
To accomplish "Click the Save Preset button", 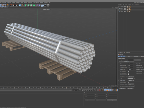I will tap(130, 88).
